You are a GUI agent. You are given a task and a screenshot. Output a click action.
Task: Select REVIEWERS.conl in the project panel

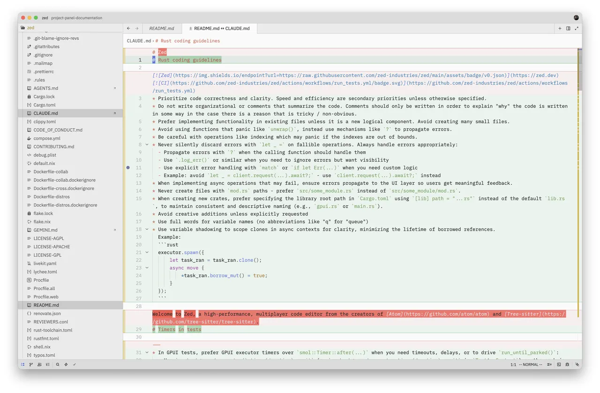70,322
